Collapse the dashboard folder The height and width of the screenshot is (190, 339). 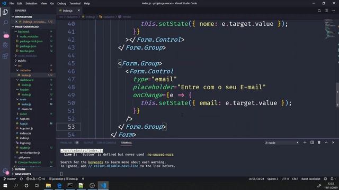33,80
